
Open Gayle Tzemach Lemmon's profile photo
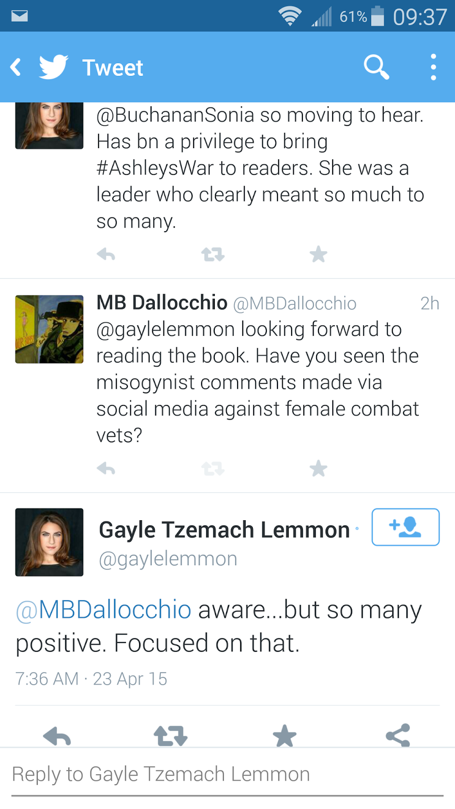[x=49, y=542]
